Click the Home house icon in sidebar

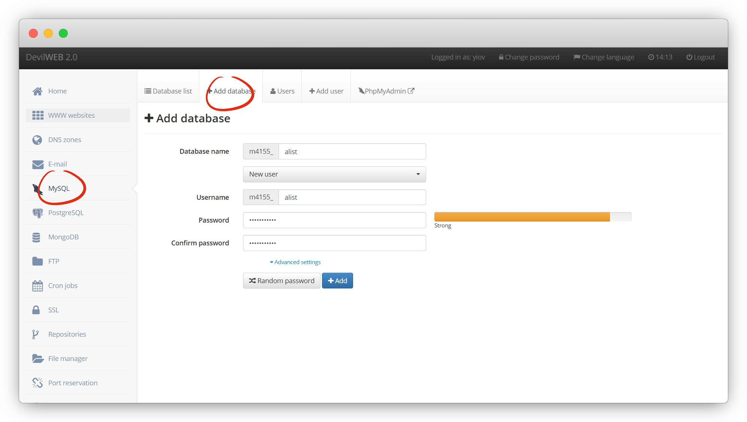pyautogui.click(x=37, y=91)
